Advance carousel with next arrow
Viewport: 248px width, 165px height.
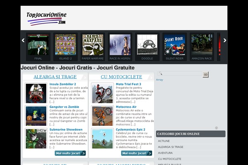click(225, 40)
